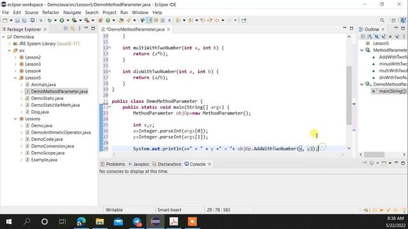Screen dimensions: 408x229
Task: Collapse the DemoJava project node
Action: tap(4, 37)
